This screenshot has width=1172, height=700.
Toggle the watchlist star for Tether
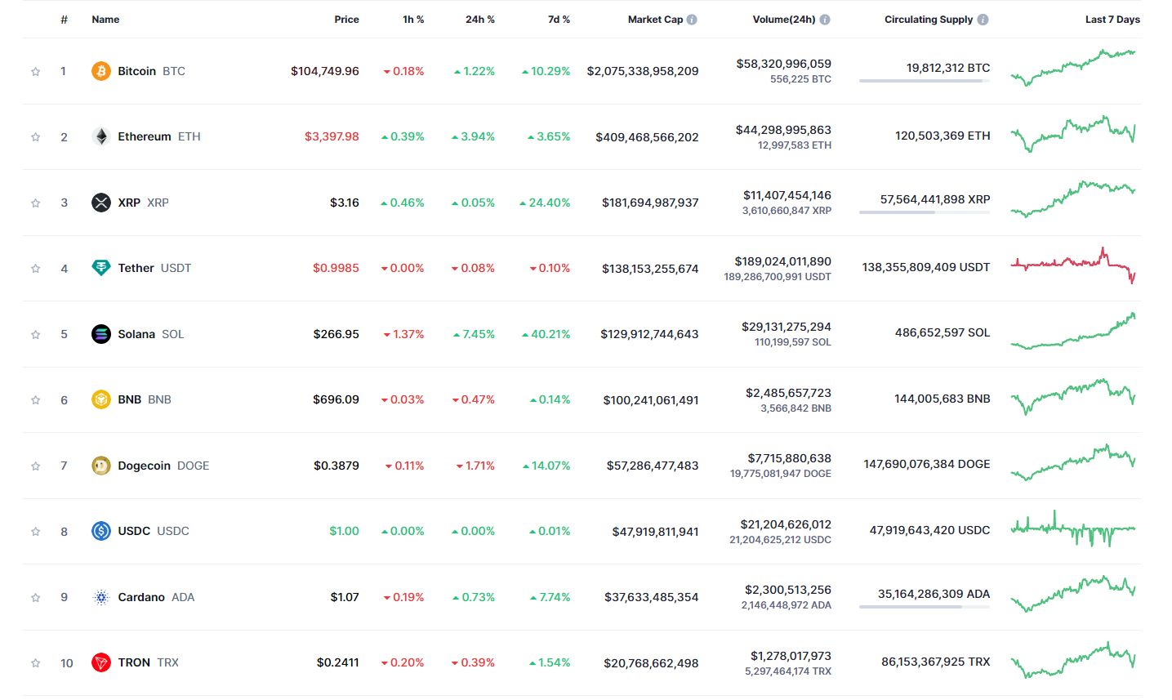click(36, 269)
